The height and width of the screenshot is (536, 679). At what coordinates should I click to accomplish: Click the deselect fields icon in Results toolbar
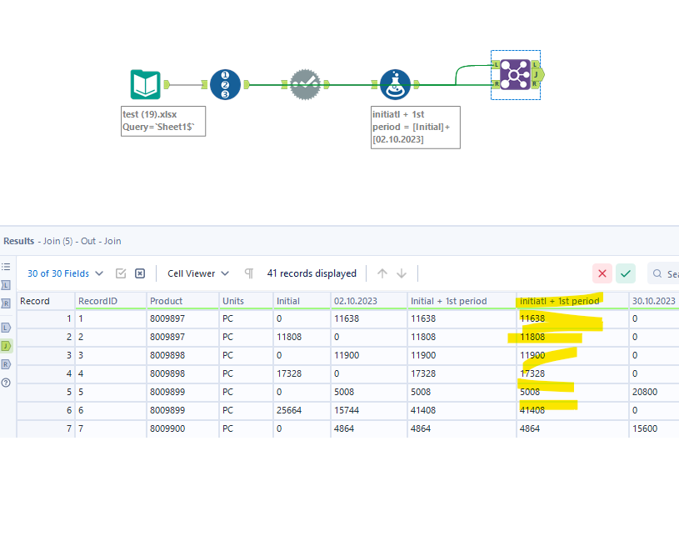tap(140, 273)
